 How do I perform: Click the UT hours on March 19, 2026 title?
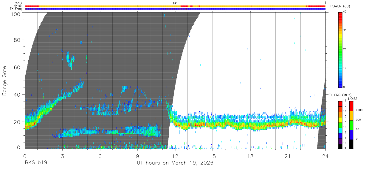coord(175,163)
